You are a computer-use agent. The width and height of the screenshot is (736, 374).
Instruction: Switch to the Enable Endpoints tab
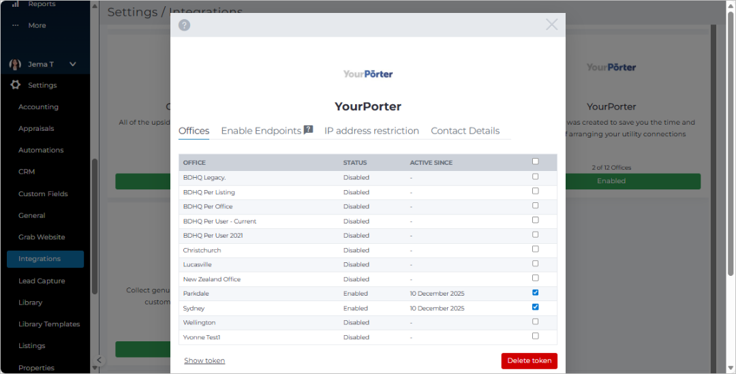[261, 131]
